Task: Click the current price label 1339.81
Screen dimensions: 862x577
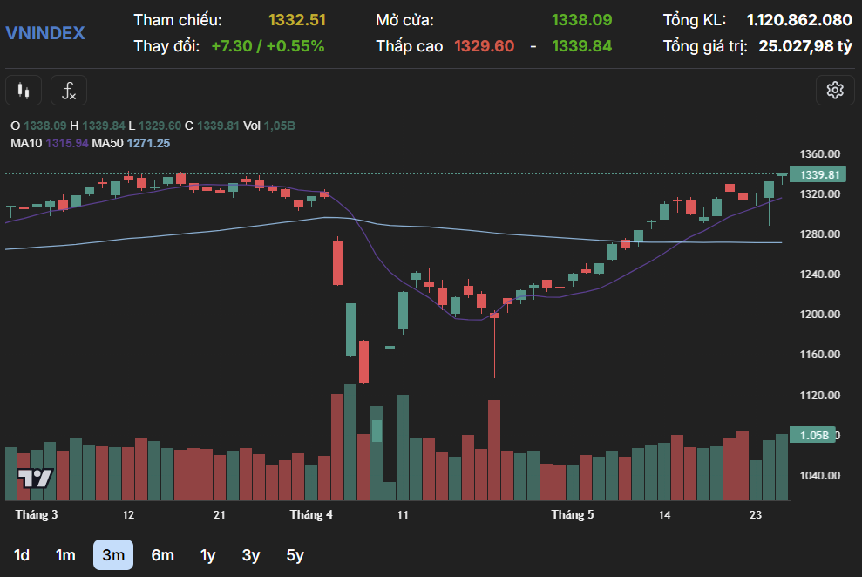Action: tap(818, 174)
